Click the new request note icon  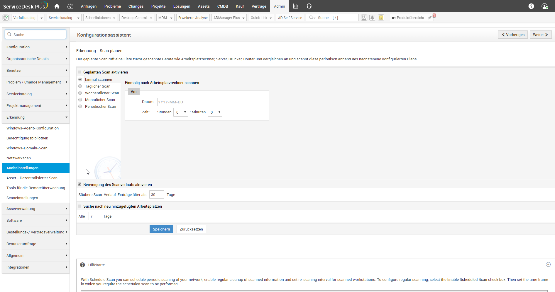click(x=5, y=18)
